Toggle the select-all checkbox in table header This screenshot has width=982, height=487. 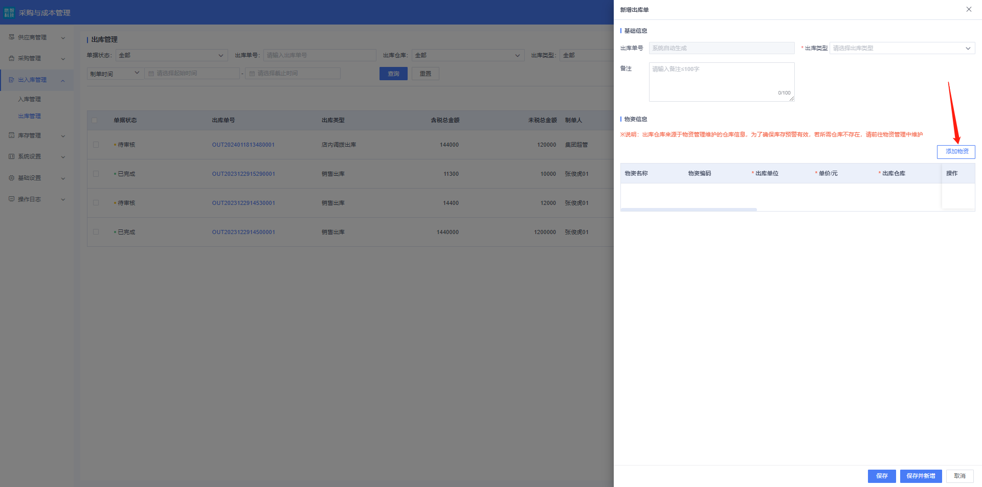pyautogui.click(x=94, y=121)
